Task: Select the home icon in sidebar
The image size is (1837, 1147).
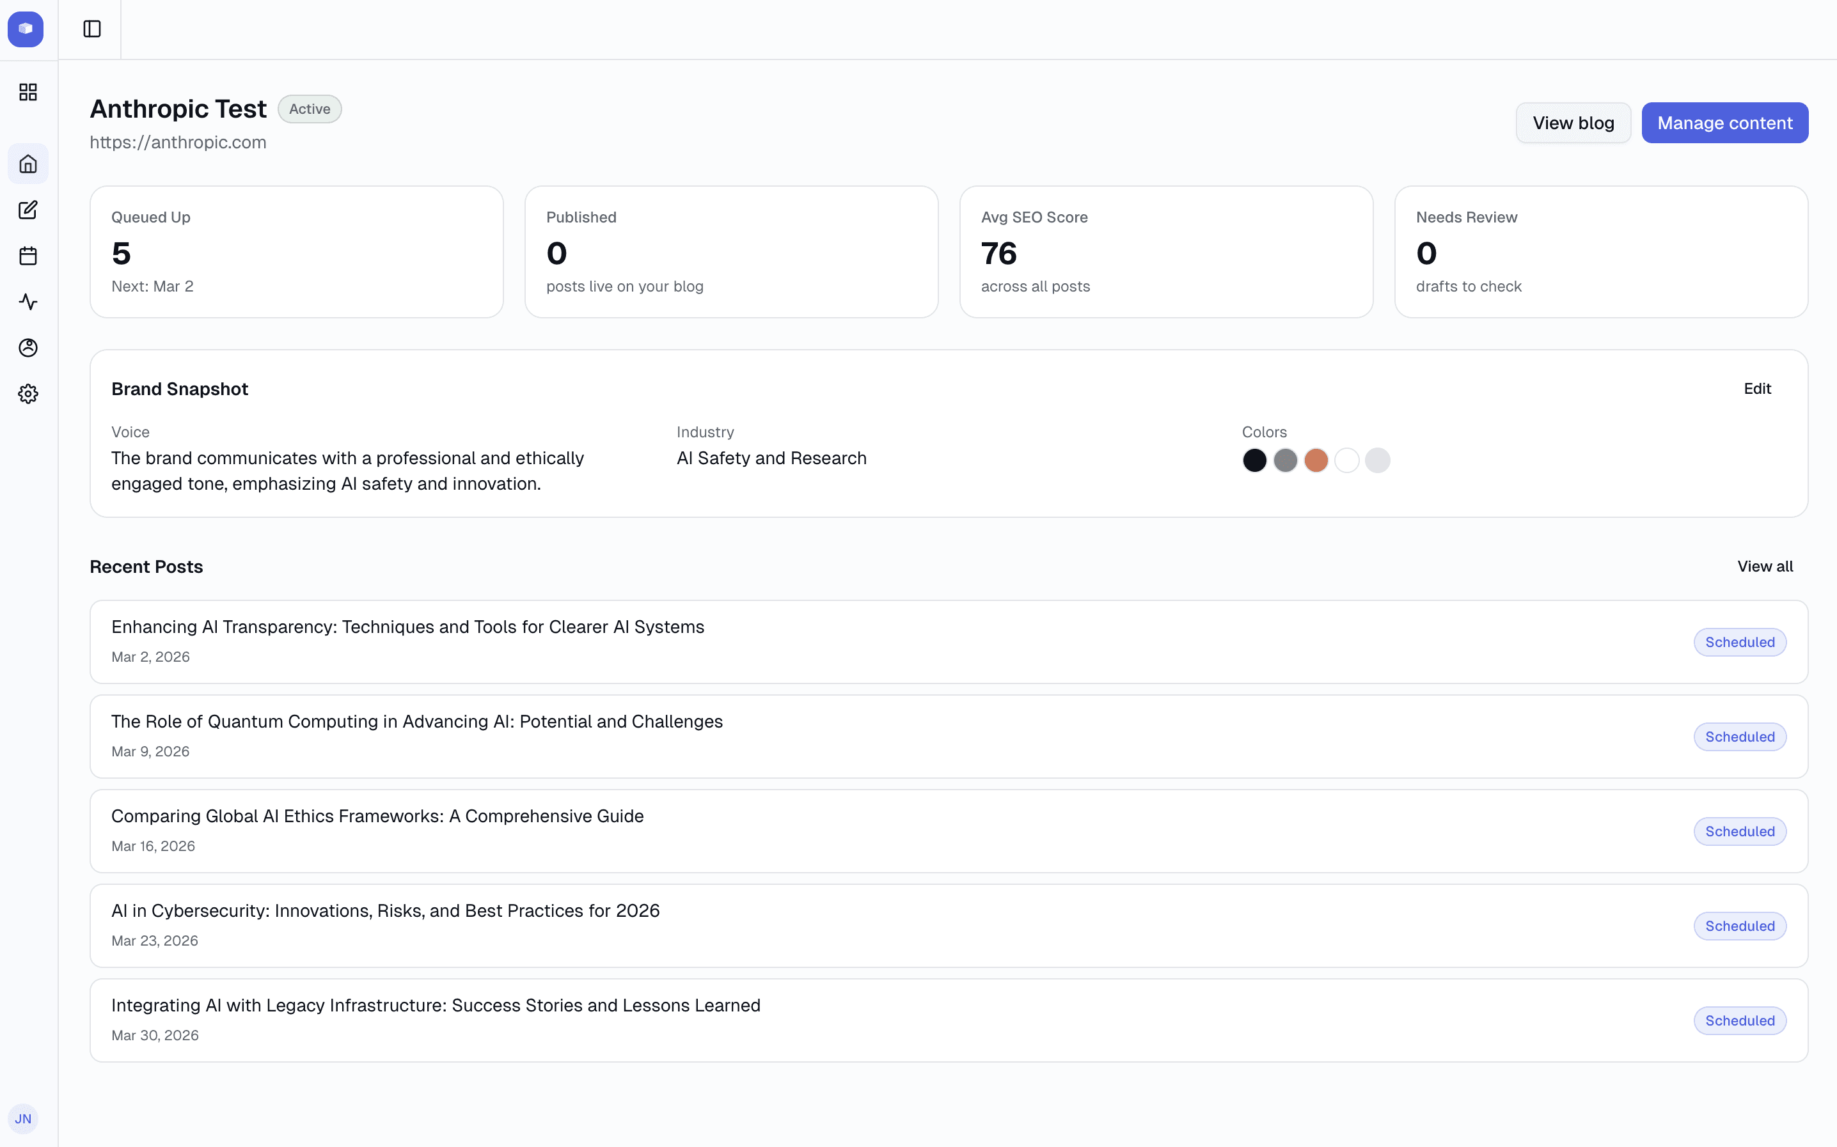Action: [x=28, y=164]
